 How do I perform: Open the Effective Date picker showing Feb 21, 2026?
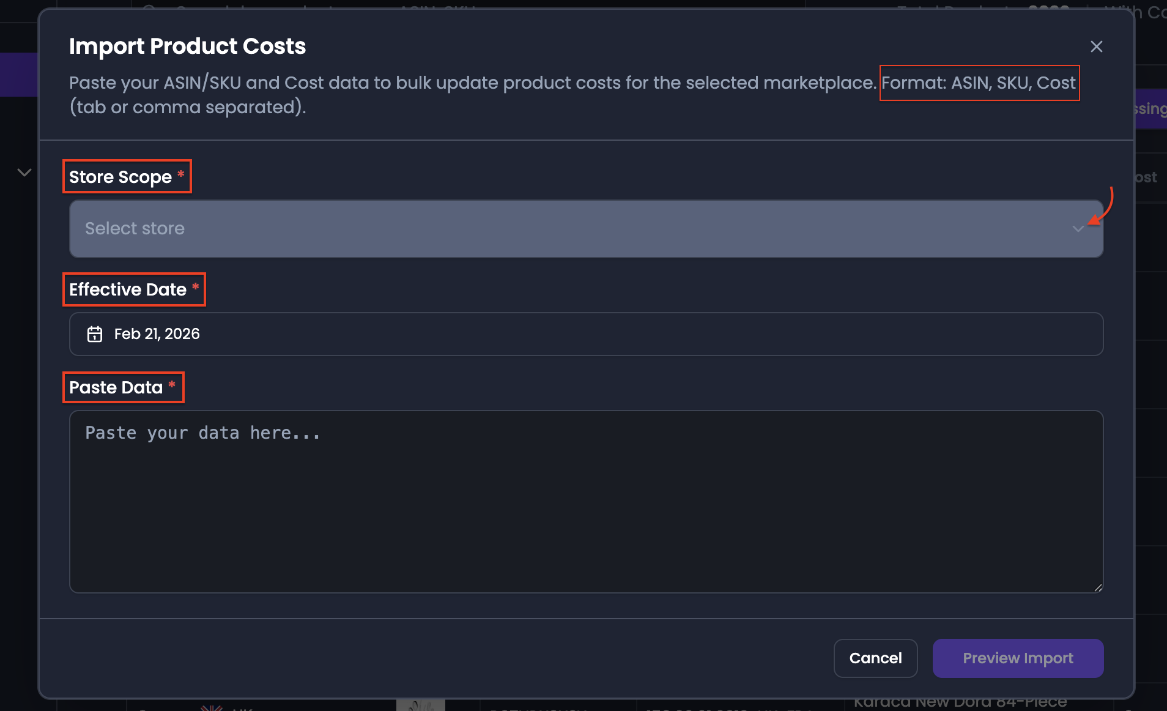586,334
